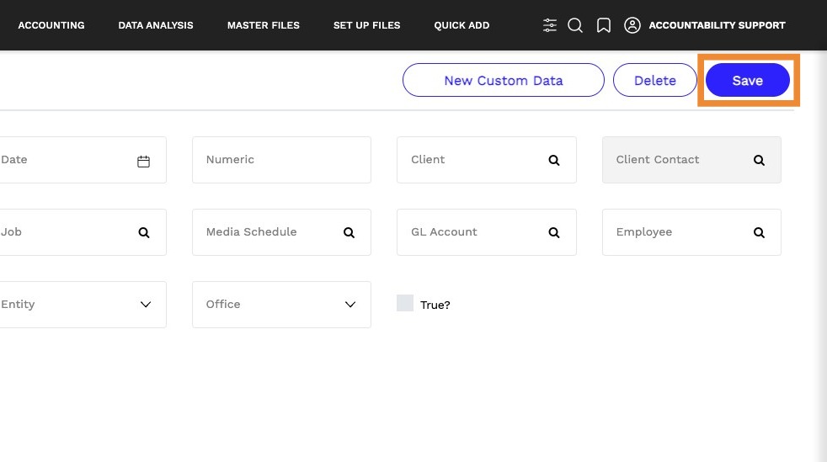Search icon in the Media Schedule field
The width and height of the screenshot is (827, 462).
point(349,232)
